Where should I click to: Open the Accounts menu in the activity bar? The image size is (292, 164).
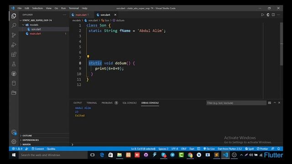[14, 132]
